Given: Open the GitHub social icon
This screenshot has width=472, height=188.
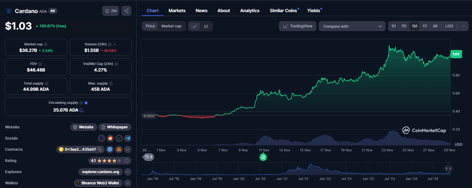Looking at the screenshot, I should pyautogui.click(x=119, y=138).
